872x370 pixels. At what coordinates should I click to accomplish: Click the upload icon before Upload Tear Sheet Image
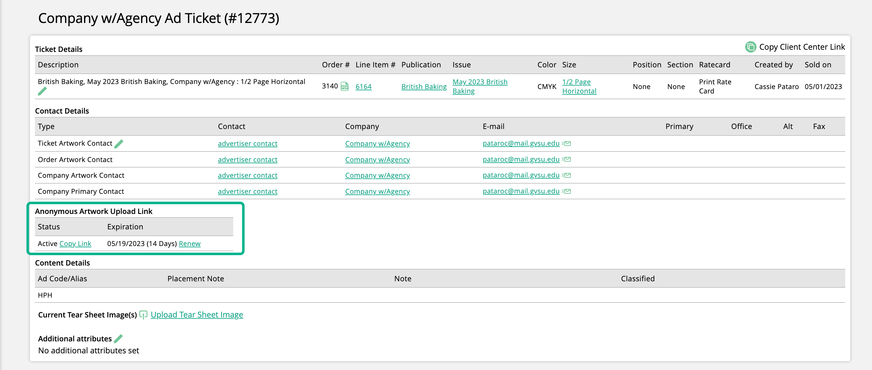143,315
